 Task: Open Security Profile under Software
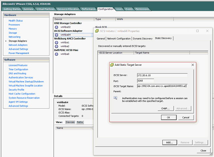[16, 90]
